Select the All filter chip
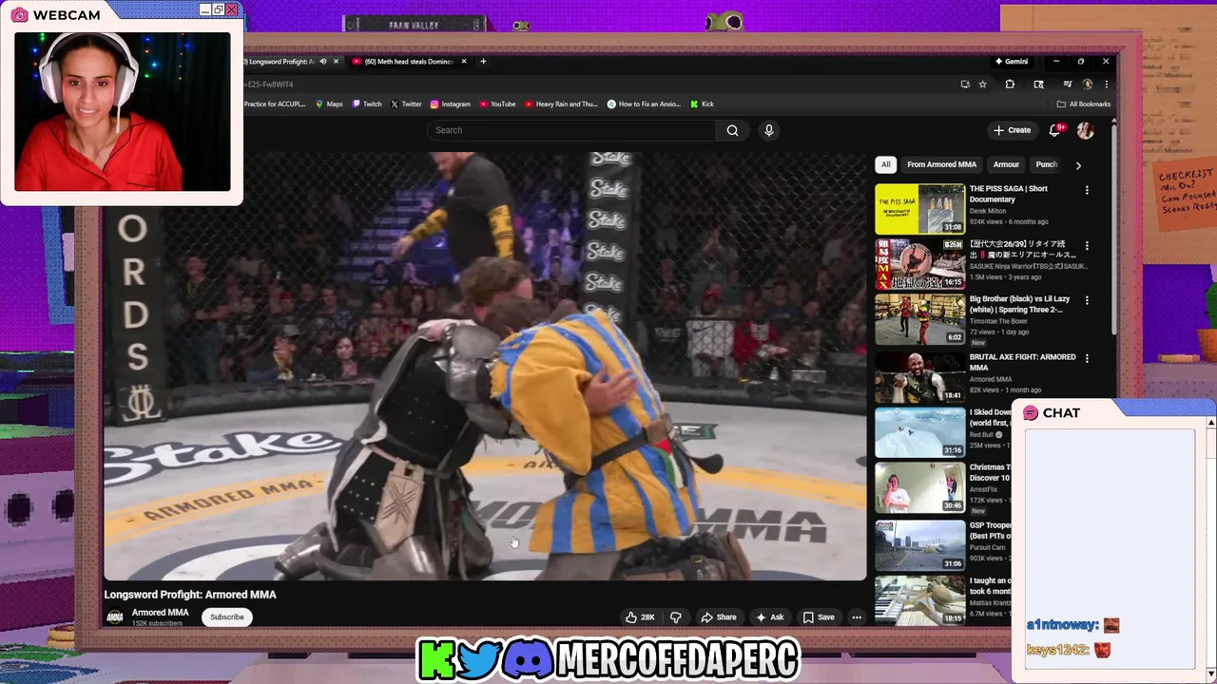The width and height of the screenshot is (1217, 684). click(885, 164)
